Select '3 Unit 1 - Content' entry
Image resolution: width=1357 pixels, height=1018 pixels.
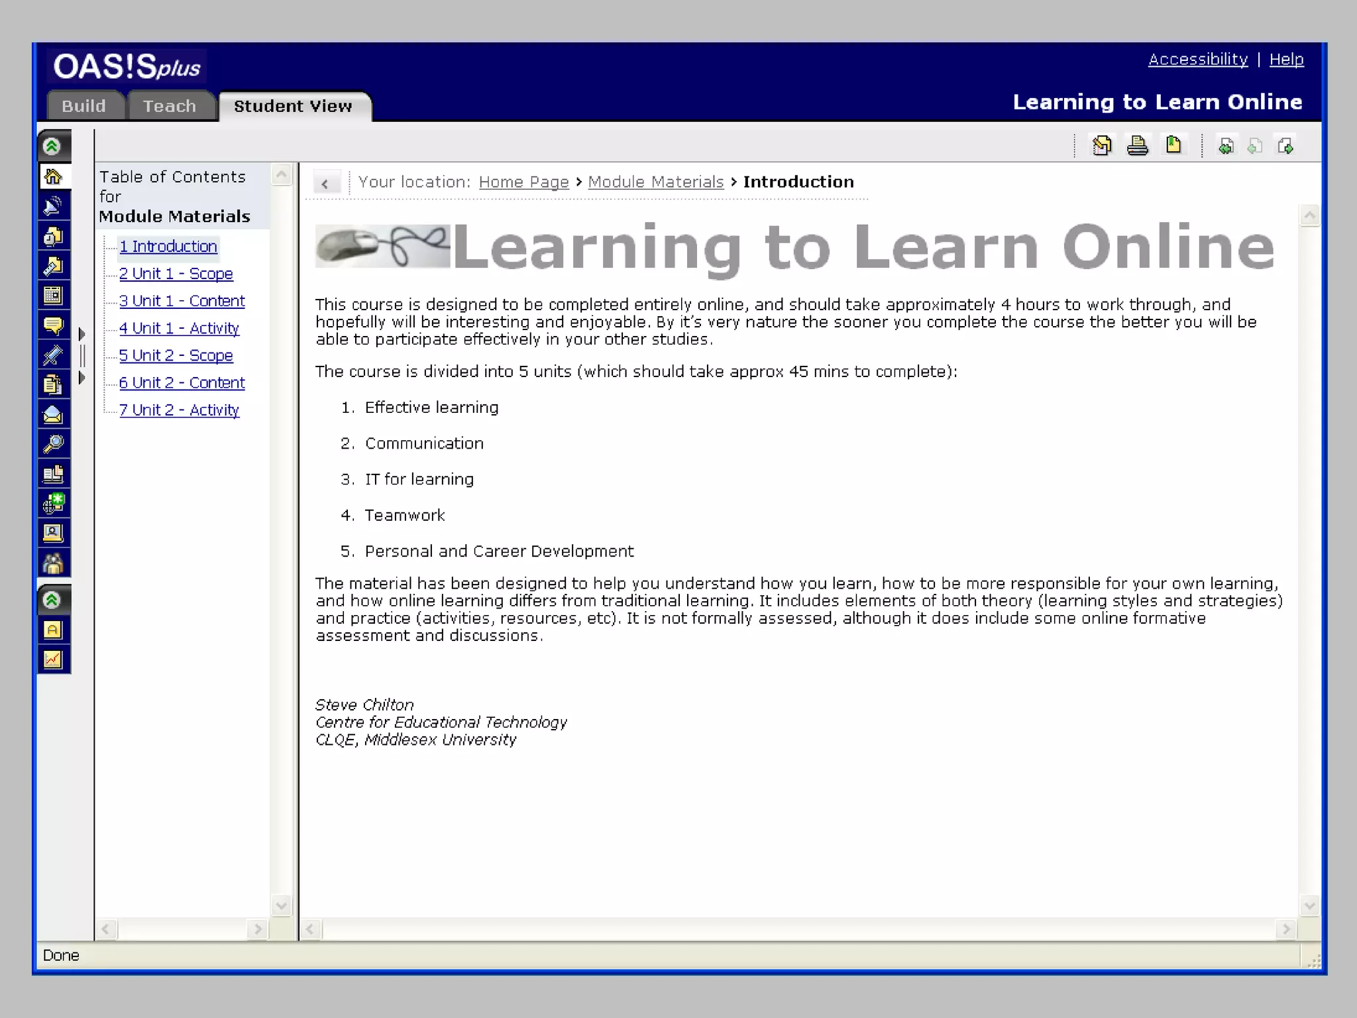[182, 301]
